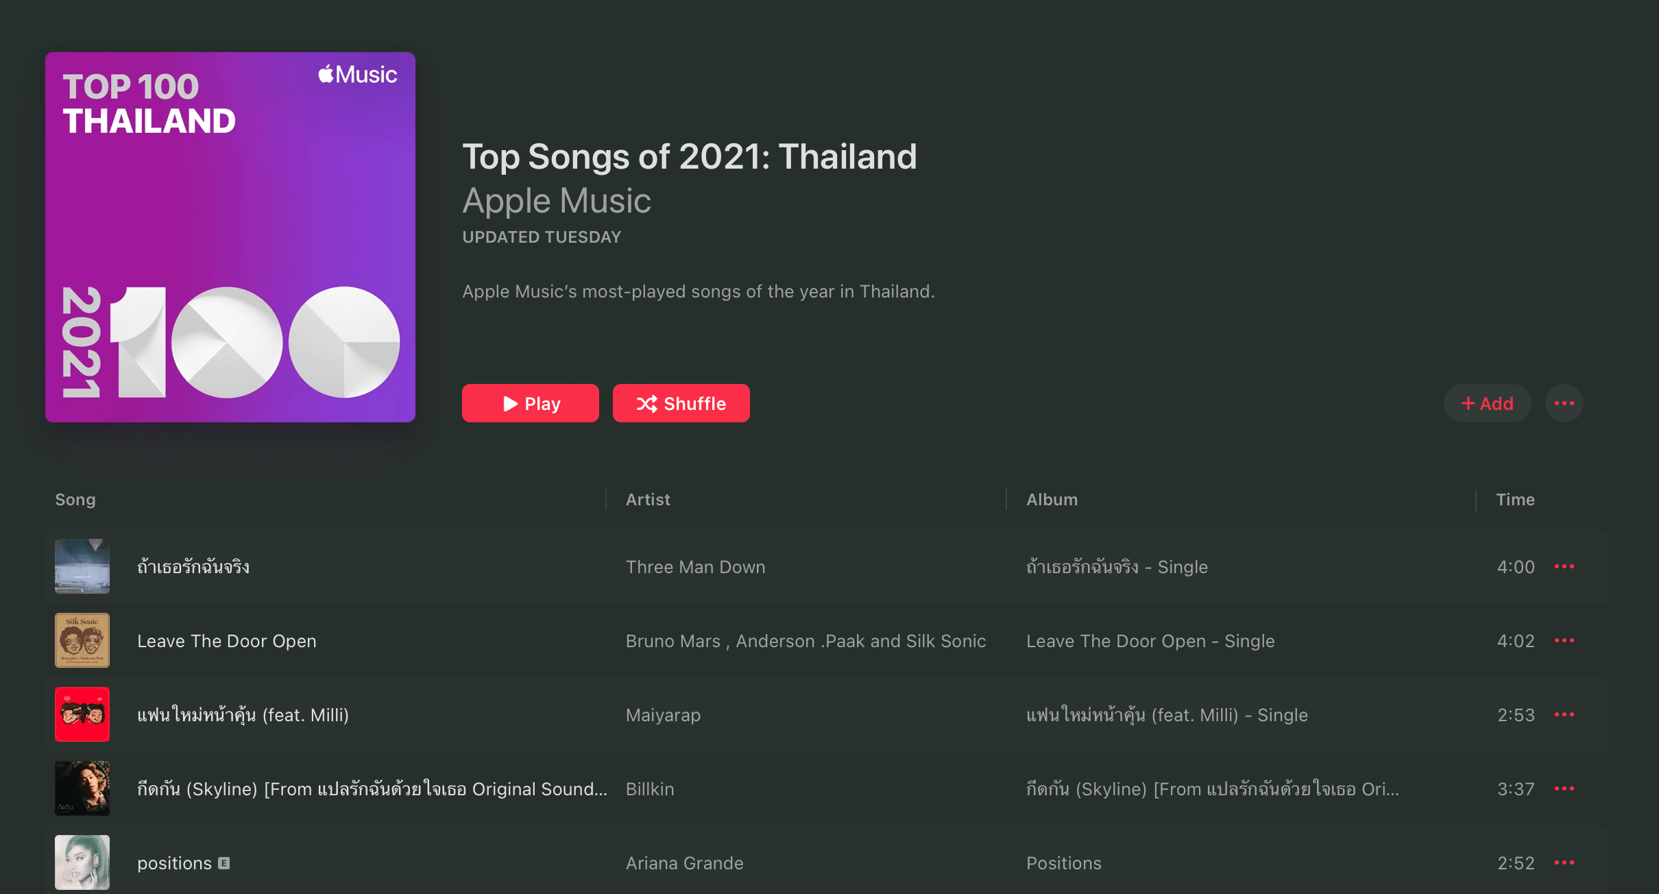1659x894 pixels.
Task: Play the Top Songs 2021 playlist
Action: tap(530, 403)
